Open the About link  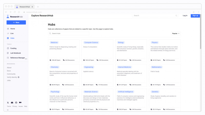[9, 67]
